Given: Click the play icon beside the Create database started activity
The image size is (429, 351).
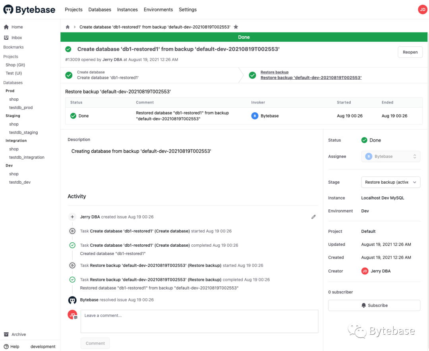Looking at the screenshot, I should [72, 231].
